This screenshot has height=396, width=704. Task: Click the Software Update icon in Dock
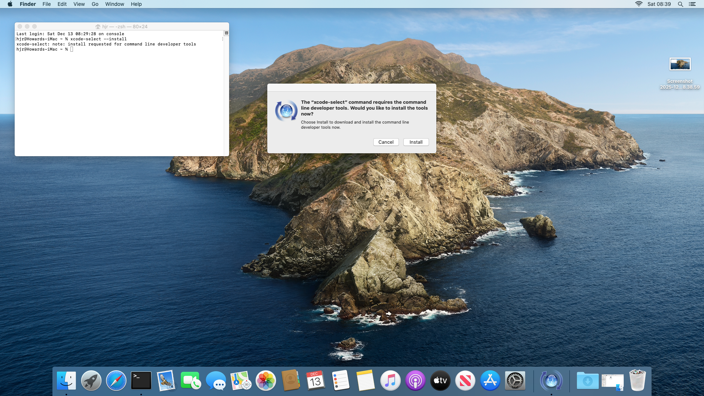tap(551, 381)
